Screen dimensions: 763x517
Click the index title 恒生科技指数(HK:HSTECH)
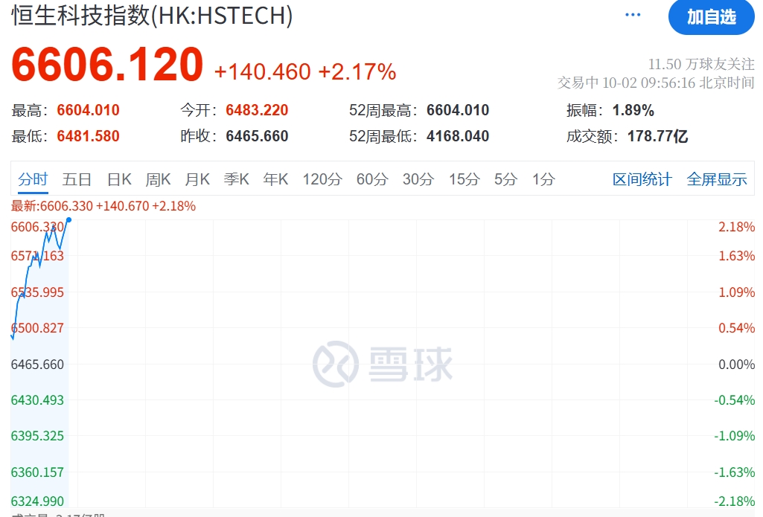[152, 16]
